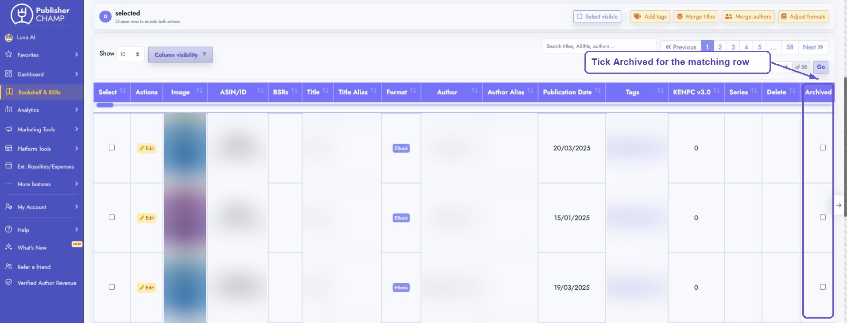Screen dimensions: 847x323
Task: Open the Column visibility dropdown
Action: (180, 55)
